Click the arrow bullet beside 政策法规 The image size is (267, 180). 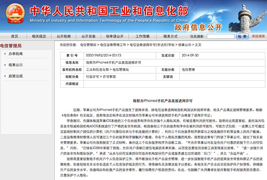coord(5,76)
